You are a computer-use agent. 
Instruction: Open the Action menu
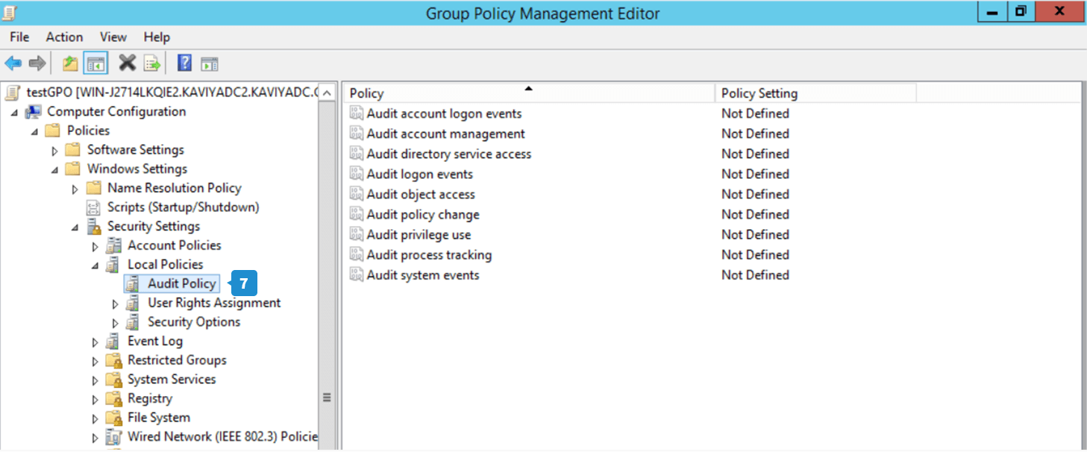click(64, 37)
